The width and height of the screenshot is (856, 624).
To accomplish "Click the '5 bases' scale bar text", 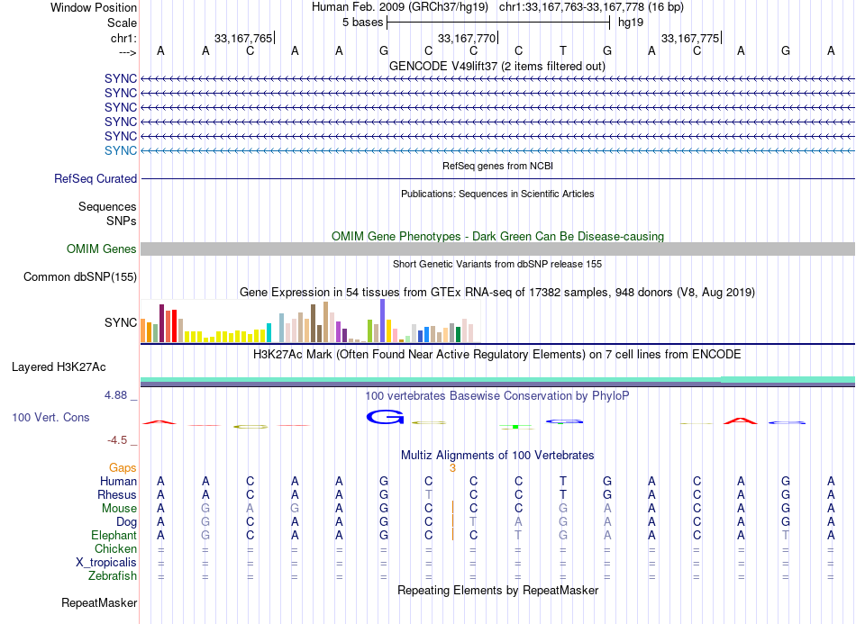I will point(362,23).
